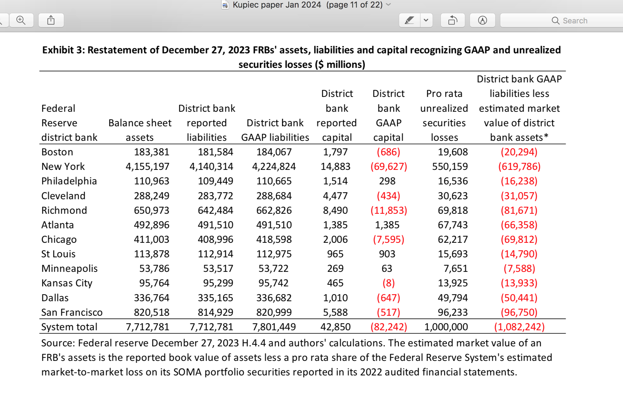This screenshot has width=623, height=401.
Task: Rotate the page with rotate button
Action: point(453,21)
